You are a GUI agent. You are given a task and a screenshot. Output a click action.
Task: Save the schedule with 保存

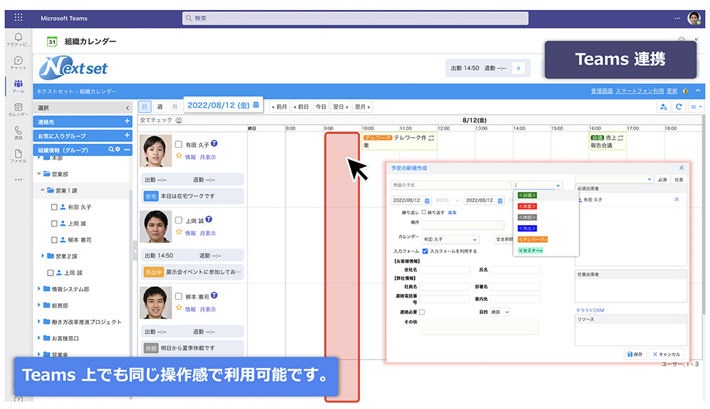click(x=634, y=354)
